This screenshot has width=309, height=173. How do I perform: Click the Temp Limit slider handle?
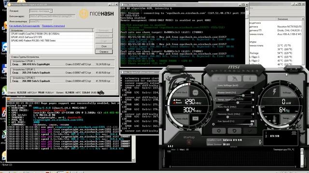pos(238,102)
